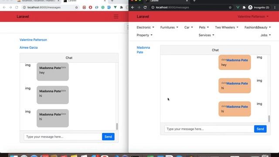Bookmark this page in the incognito window

[x=230, y=7]
